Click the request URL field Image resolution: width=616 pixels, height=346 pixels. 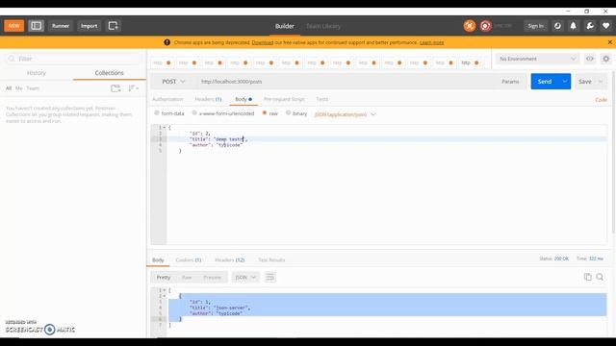[346, 82]
